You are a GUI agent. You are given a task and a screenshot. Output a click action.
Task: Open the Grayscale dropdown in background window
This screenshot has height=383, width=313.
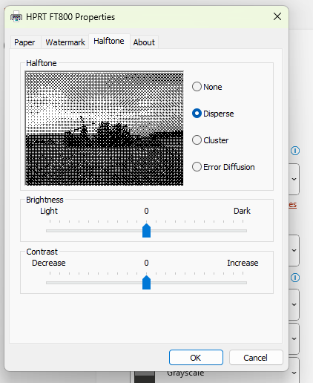coord(294,373)
